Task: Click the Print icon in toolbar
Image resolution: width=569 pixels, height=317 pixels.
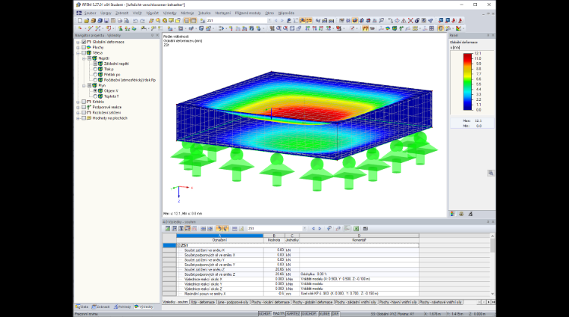Action: [x=120, y=21]
